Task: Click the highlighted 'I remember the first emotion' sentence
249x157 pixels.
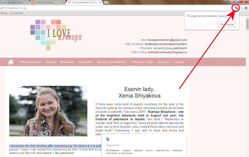Action: click(55, 146)
